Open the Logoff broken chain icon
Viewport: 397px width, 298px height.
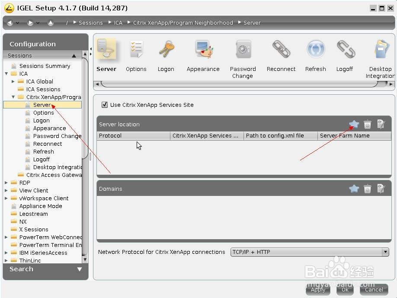346,49
